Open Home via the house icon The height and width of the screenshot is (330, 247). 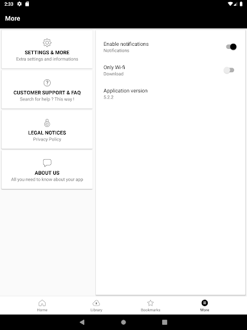tap(42, 303)
